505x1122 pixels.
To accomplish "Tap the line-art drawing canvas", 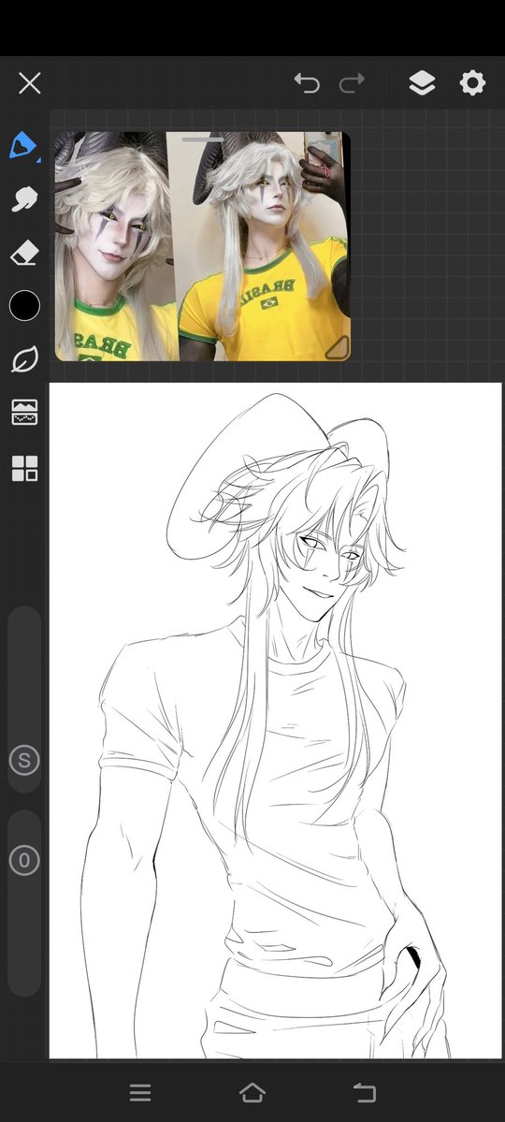I will point(275,721).
